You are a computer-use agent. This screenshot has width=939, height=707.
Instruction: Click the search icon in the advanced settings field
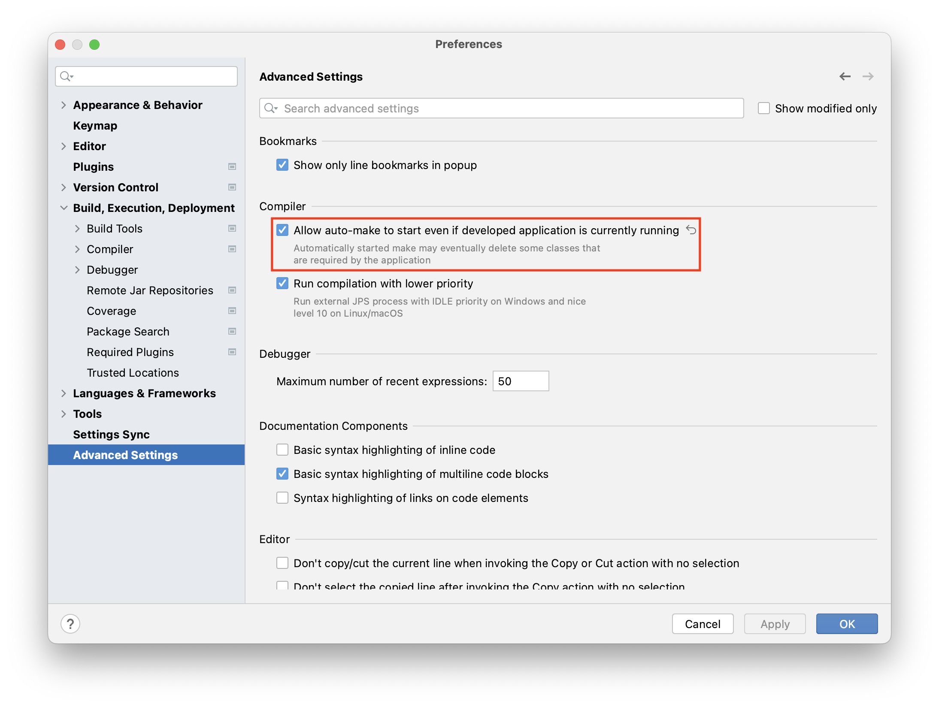click(x=270, y=108)
